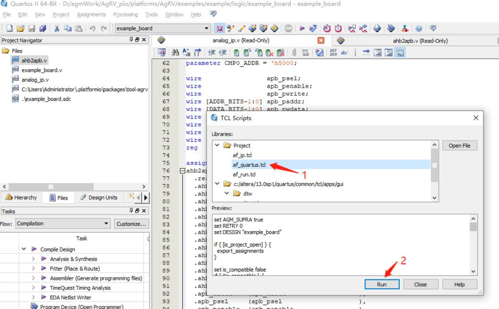Click the Undo arrow icon
This screenshot has width=499, height=309.
(92, 28)
